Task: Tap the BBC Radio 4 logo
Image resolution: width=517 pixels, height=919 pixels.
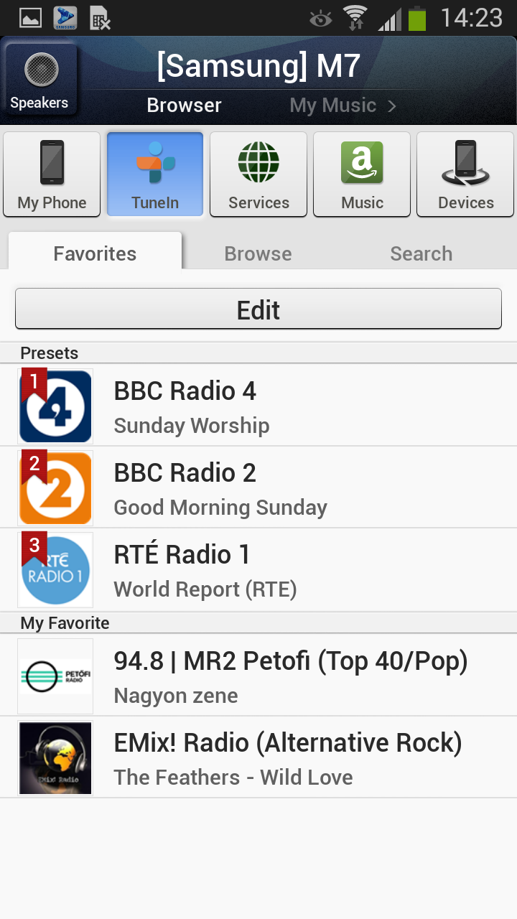Action: tap(55, 406)
